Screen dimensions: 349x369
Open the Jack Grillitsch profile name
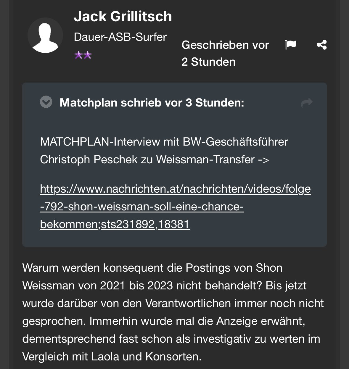pyautogui.click(x=123, y=16)
